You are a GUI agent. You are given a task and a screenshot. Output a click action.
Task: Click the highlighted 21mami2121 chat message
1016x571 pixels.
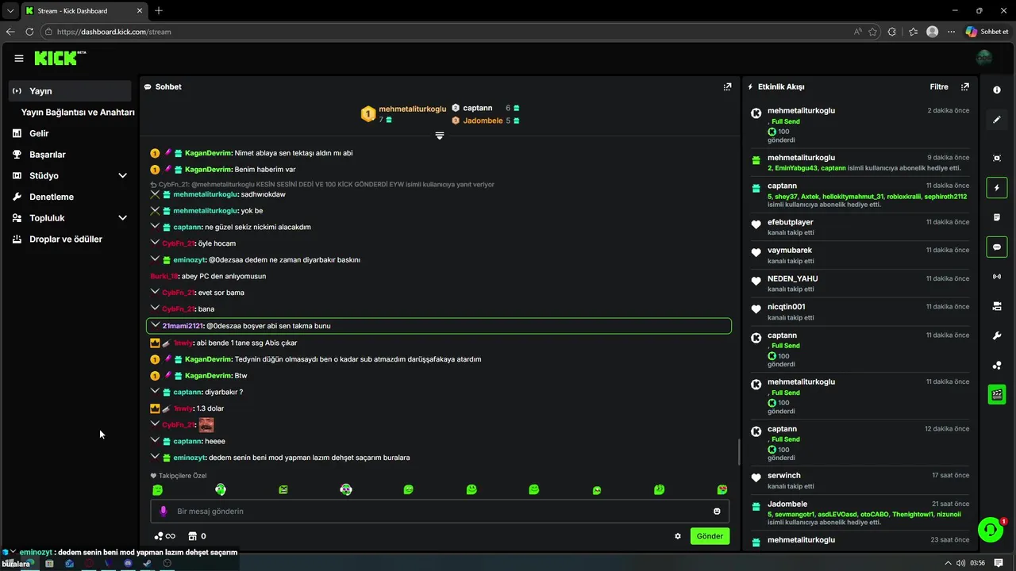point(439,326)
